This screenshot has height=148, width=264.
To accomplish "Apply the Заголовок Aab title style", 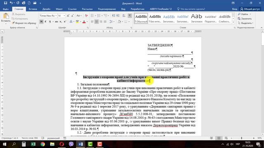I will (x=197, y=18).
